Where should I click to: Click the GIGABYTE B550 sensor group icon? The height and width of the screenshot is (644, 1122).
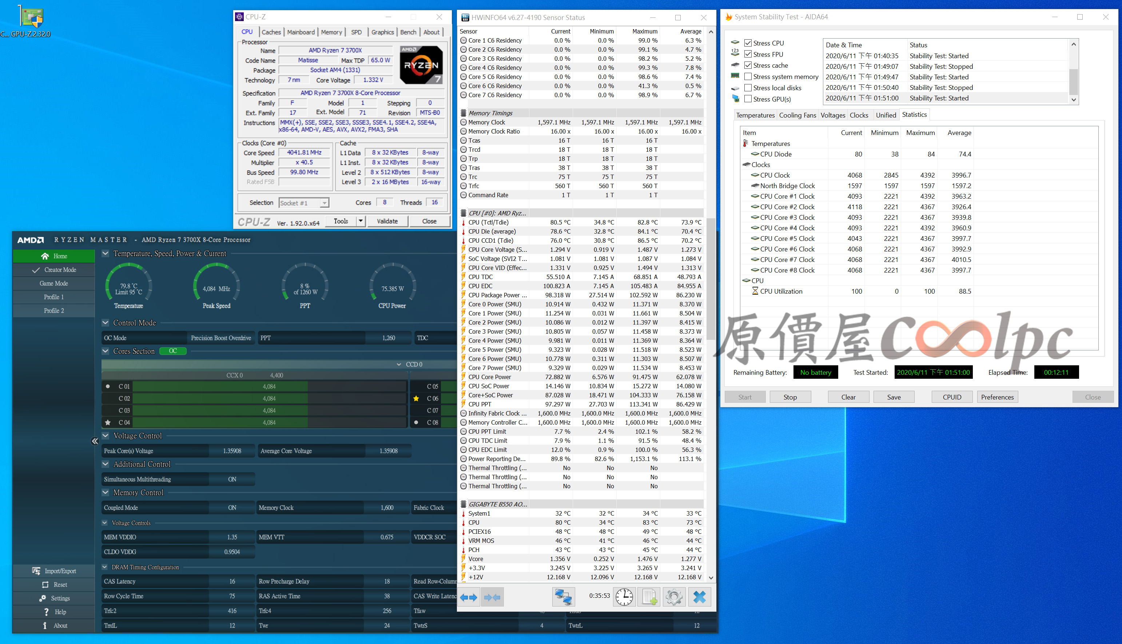tap(463, 504)
